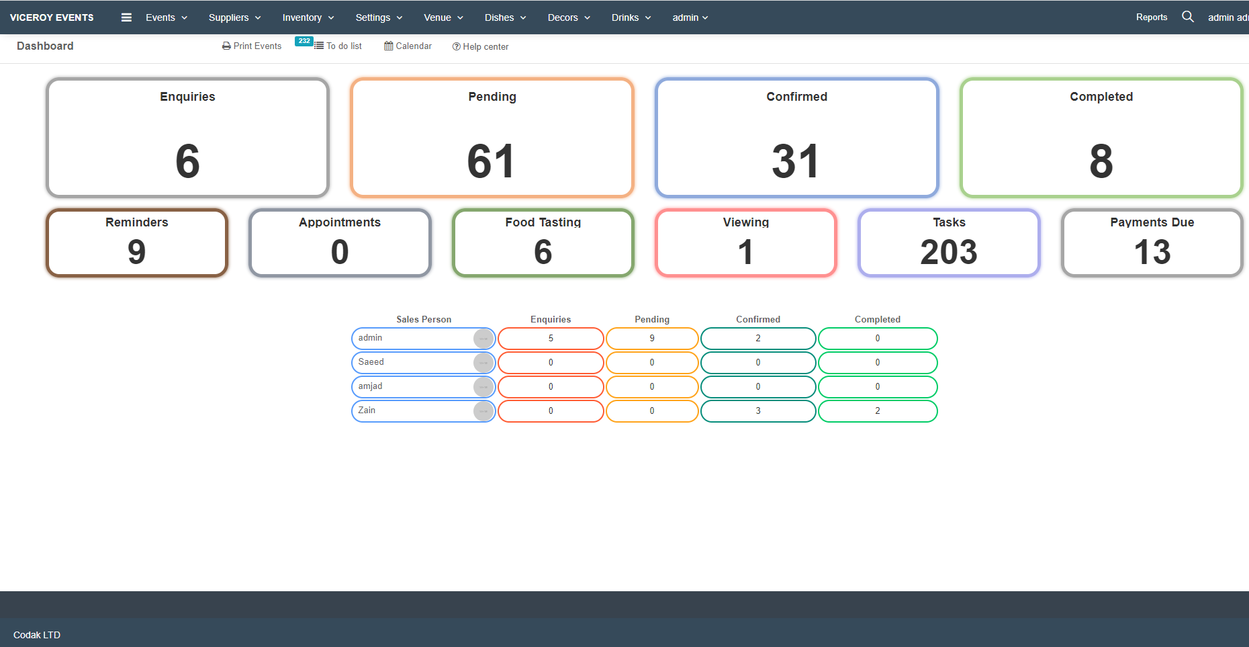
Task: Expand the Suppliers dropdown menu
Action: [234, 17]
